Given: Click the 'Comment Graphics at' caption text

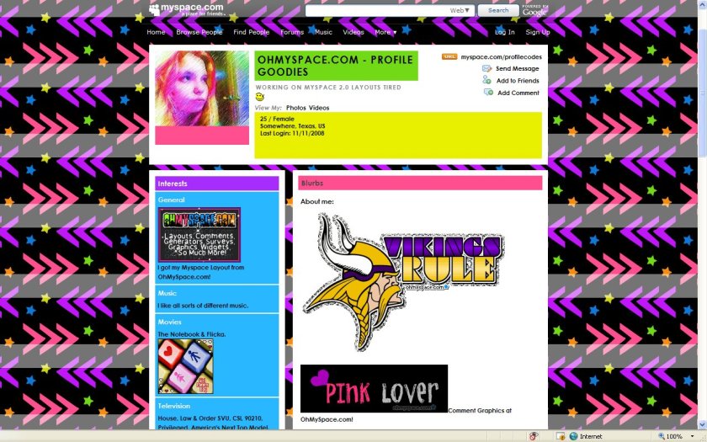Looking at the screenshot, I should pyautogui.click(x=480, y=411).
